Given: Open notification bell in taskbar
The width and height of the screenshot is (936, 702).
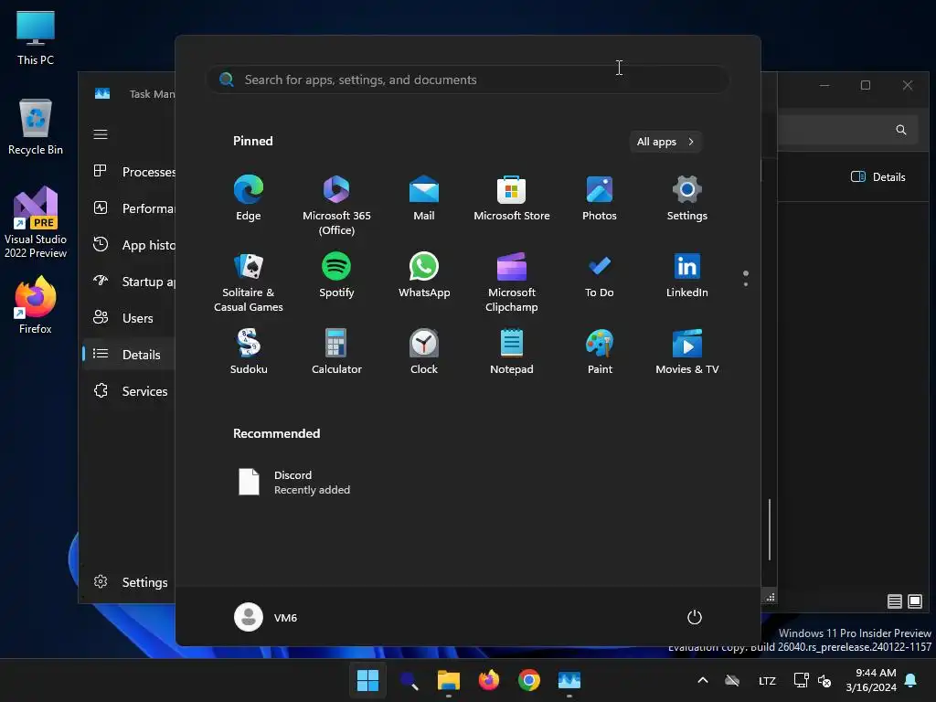Looking at the screenshot, I should click(911, 680).
